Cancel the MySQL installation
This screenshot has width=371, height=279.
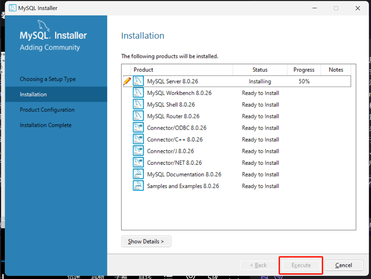coord(344,265)
